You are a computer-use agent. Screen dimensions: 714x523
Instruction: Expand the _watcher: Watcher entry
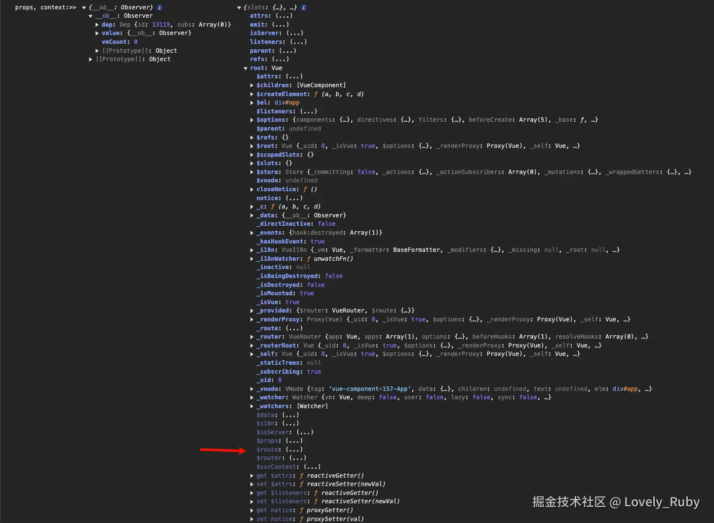click(x=252, y=398)
